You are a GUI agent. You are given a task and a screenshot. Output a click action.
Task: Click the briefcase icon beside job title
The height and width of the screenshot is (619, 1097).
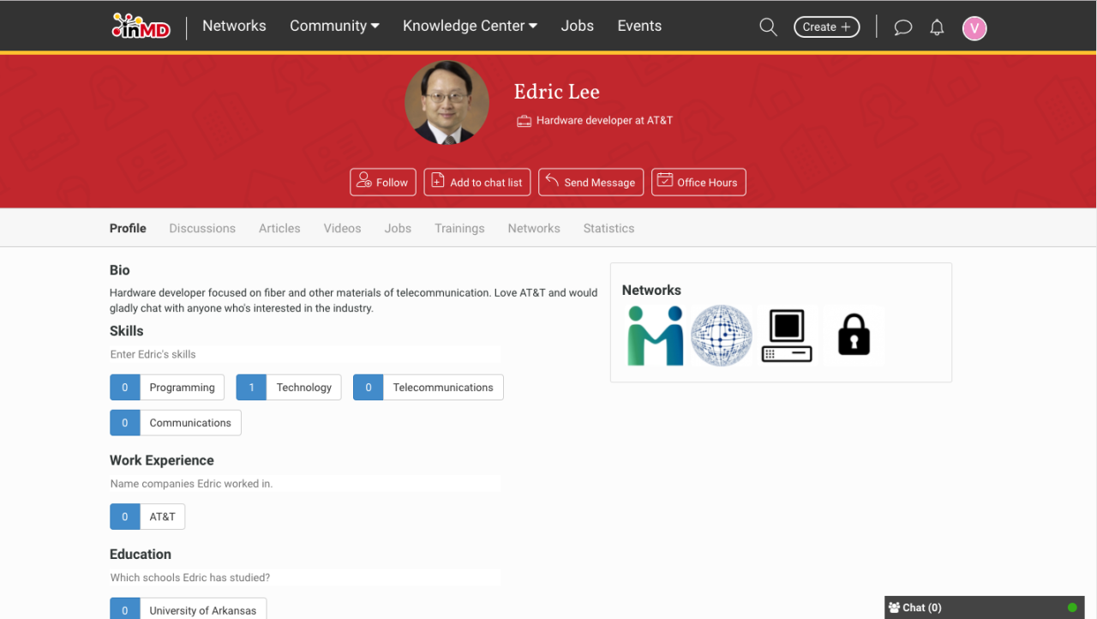pyautogui.click(x=524, y=121)
